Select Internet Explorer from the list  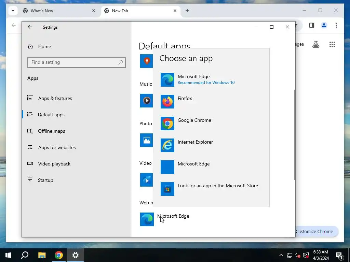coord(211,145)
